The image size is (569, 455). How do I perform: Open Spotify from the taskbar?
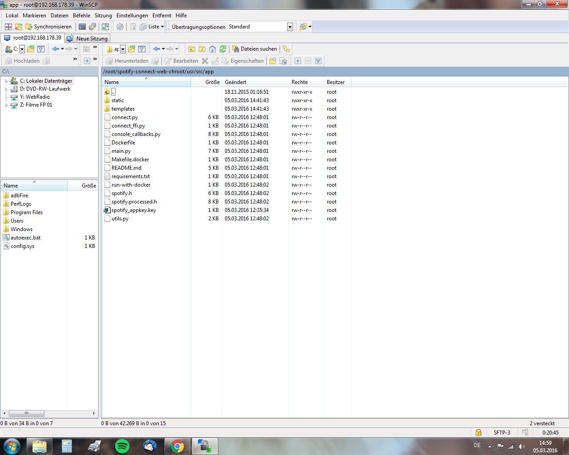point(122,446)
